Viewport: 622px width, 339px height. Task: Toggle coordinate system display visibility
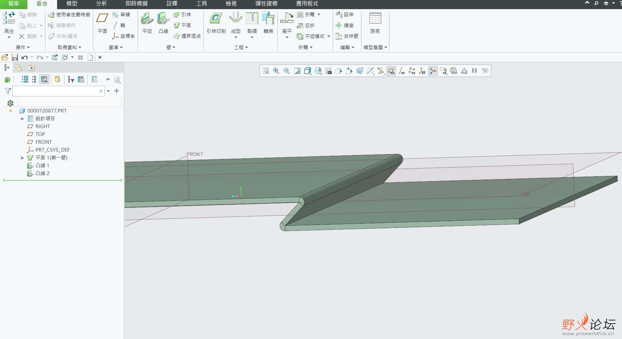pos(422,71)
